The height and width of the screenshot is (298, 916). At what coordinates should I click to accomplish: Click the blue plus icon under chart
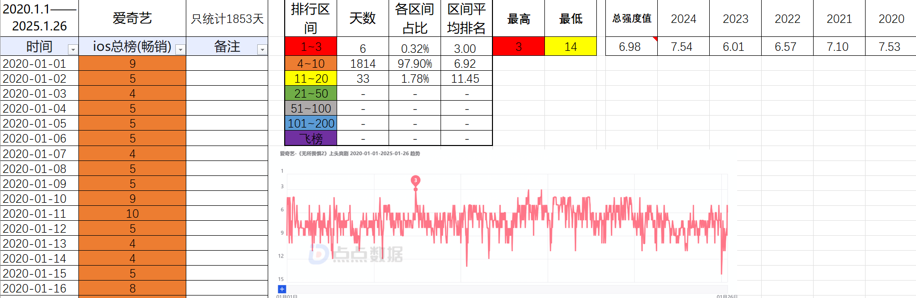coord(282,289)
